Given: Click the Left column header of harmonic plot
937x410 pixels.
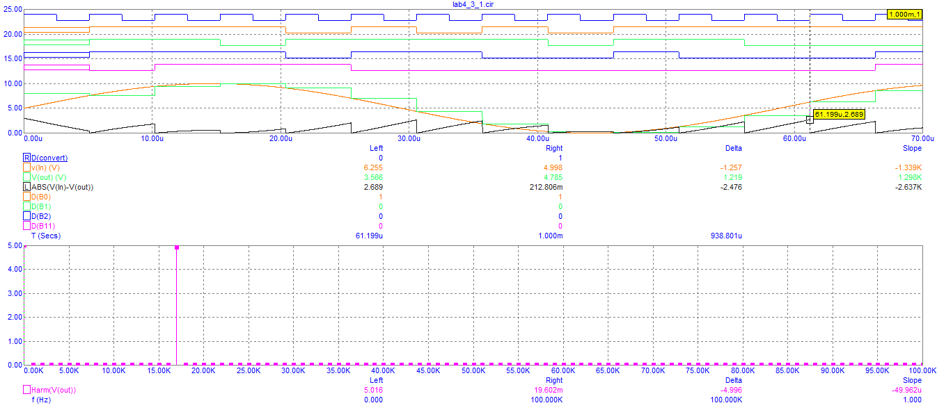Looking at the screenshot, I should (x=376, y=380).
